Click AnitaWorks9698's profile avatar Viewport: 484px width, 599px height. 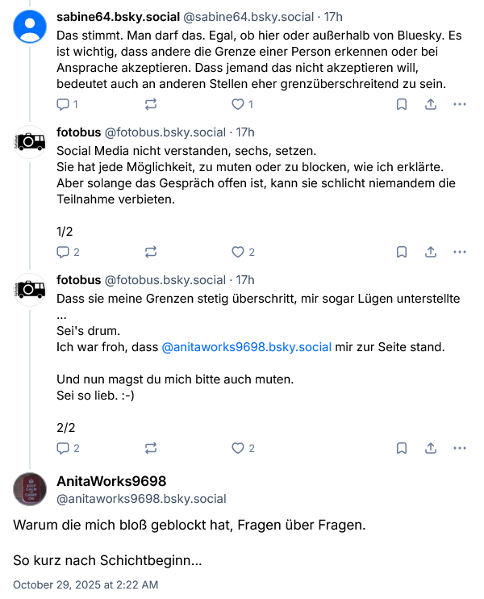click(31, 489)
